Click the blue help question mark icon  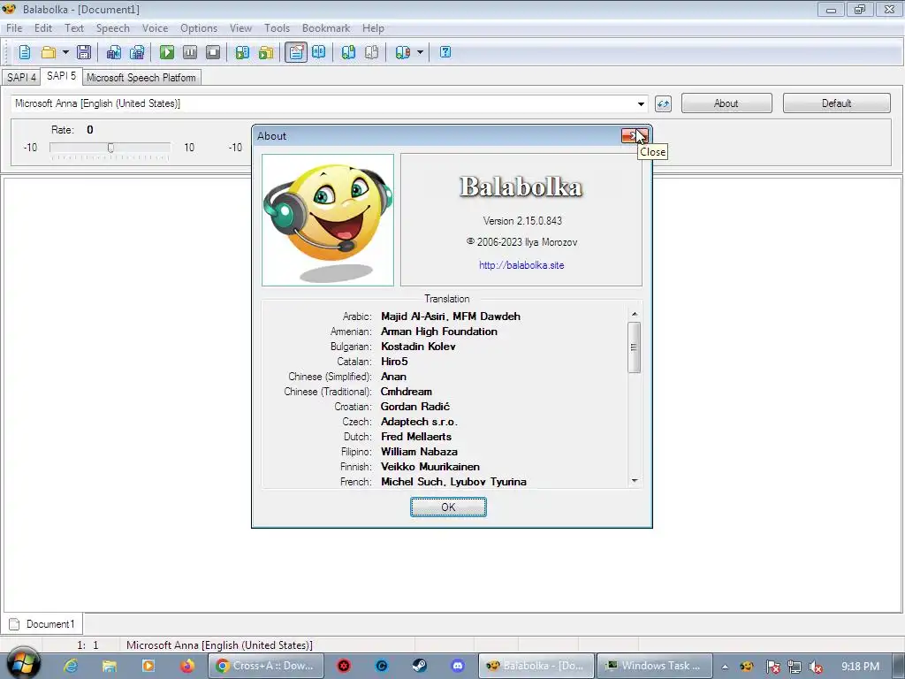445,52
